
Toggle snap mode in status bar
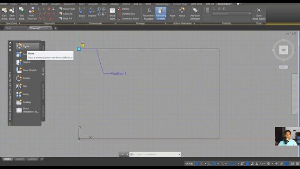pyautogui.click(x=202, y=163)
